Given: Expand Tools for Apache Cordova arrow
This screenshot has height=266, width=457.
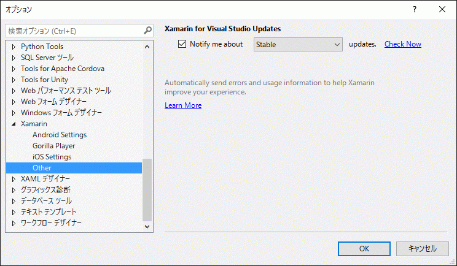Looking at the screenshot, I should pyautogui.click(x=14, y=69).
